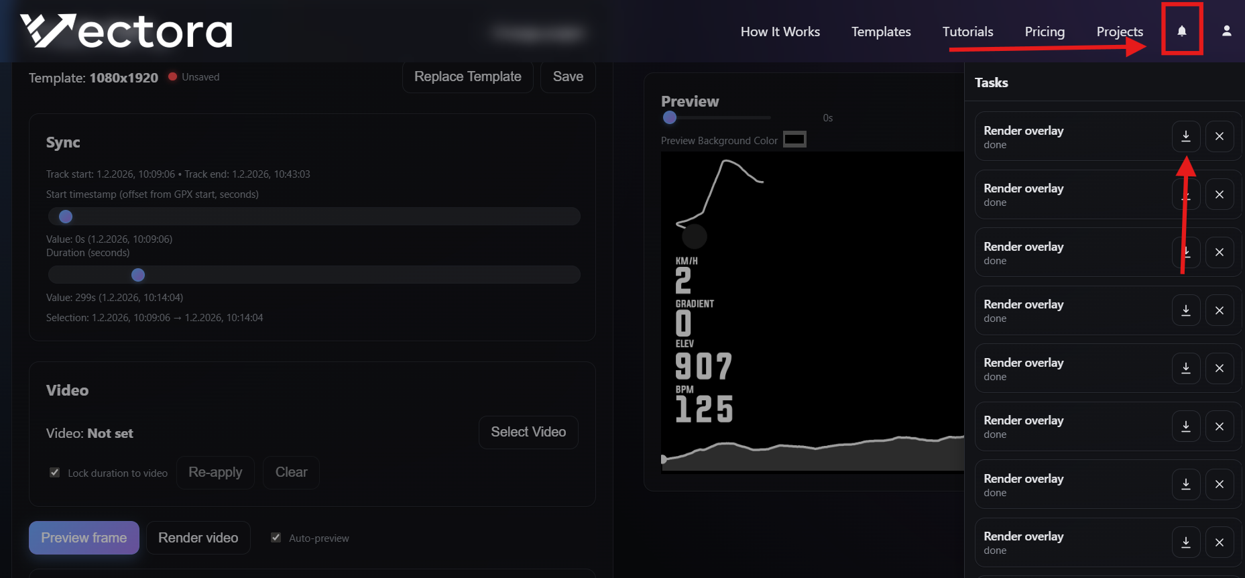Toggle Lock duration to video checkbox
1245x578 pixels.
55,473
